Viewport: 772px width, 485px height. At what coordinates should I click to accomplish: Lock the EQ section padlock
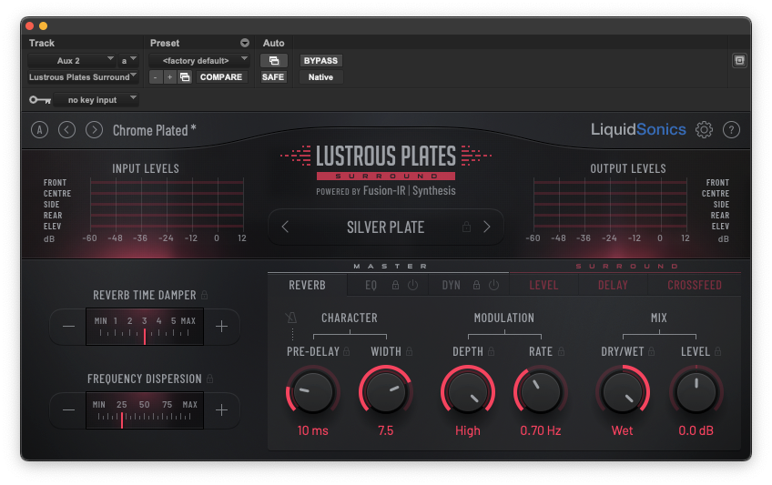coord(395,285)
